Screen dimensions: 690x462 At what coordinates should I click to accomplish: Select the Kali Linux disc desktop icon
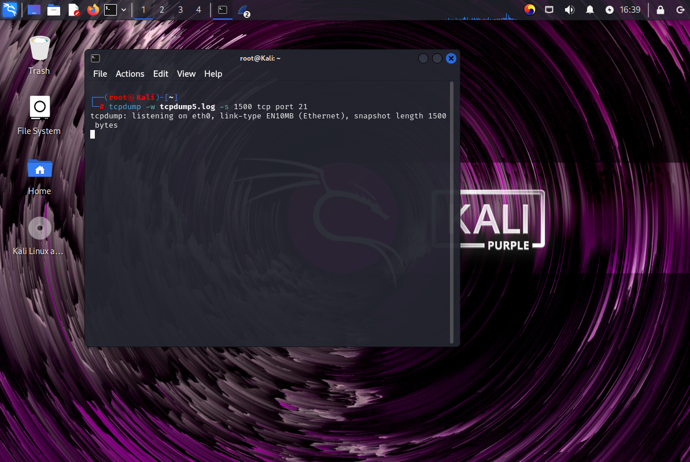pyautogui.click(x=38, y=236)
